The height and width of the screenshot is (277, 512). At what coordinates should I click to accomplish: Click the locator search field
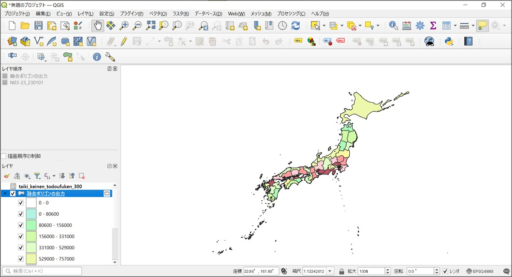(x=42, y=271)
